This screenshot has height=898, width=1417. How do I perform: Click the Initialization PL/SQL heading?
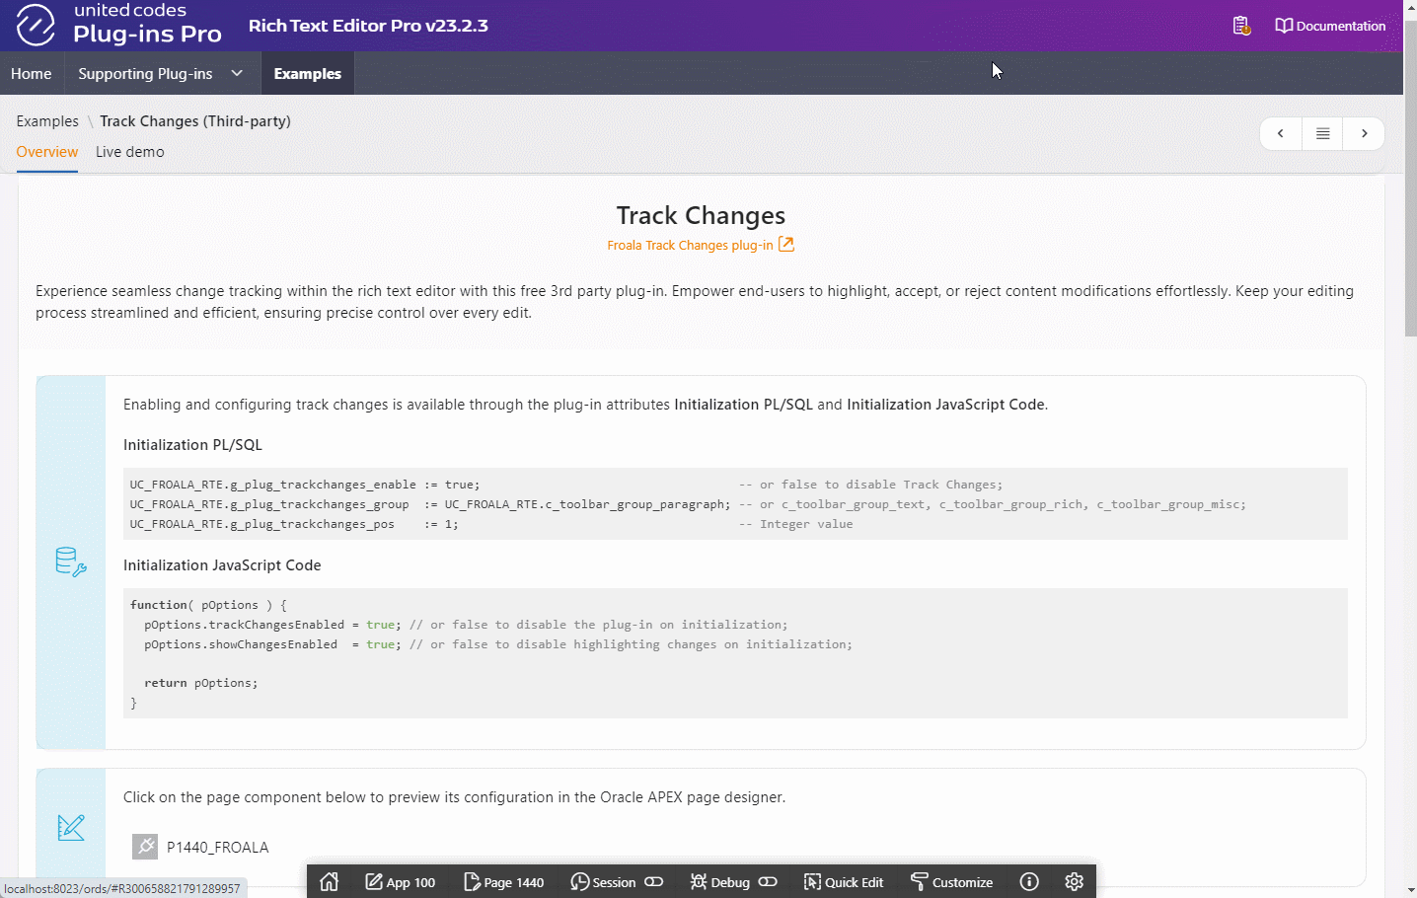tap(192, 445)
